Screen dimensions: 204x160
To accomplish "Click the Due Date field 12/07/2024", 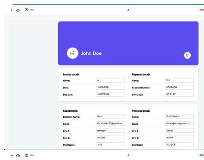I will click(x=110, y=94).
